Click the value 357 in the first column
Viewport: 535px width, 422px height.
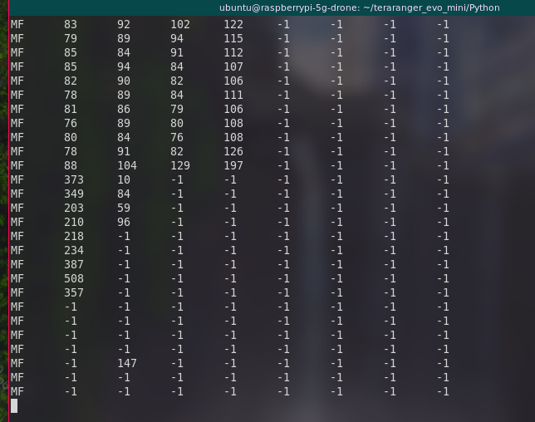pyautogui.click(x=74, y=292)
